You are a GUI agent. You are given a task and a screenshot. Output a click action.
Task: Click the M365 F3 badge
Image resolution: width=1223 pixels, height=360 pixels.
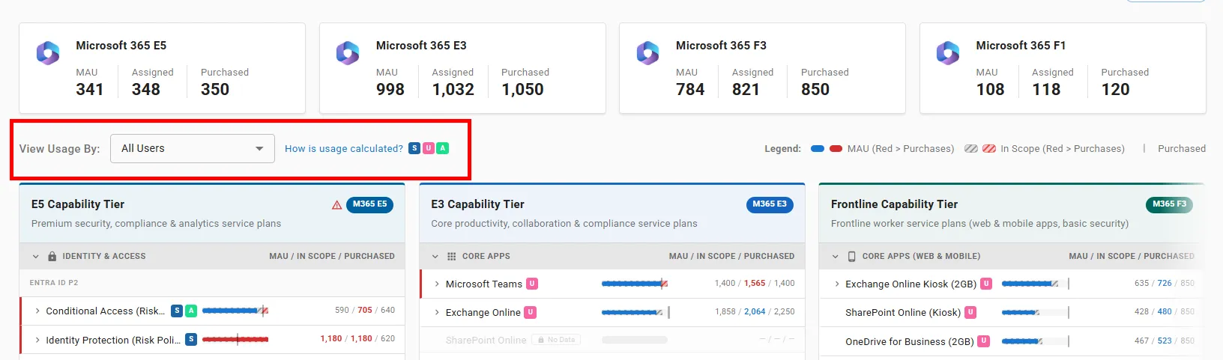click(x=1169, y=204)
